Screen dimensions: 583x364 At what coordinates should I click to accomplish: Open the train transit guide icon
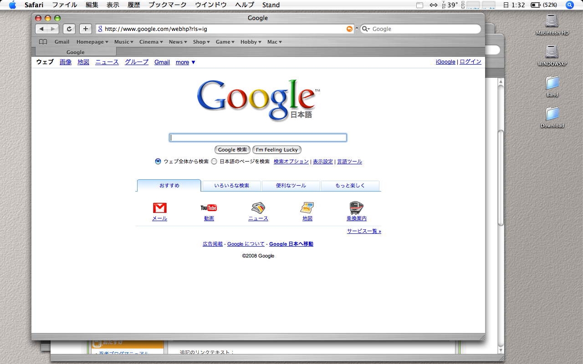(x=356, y=208)
